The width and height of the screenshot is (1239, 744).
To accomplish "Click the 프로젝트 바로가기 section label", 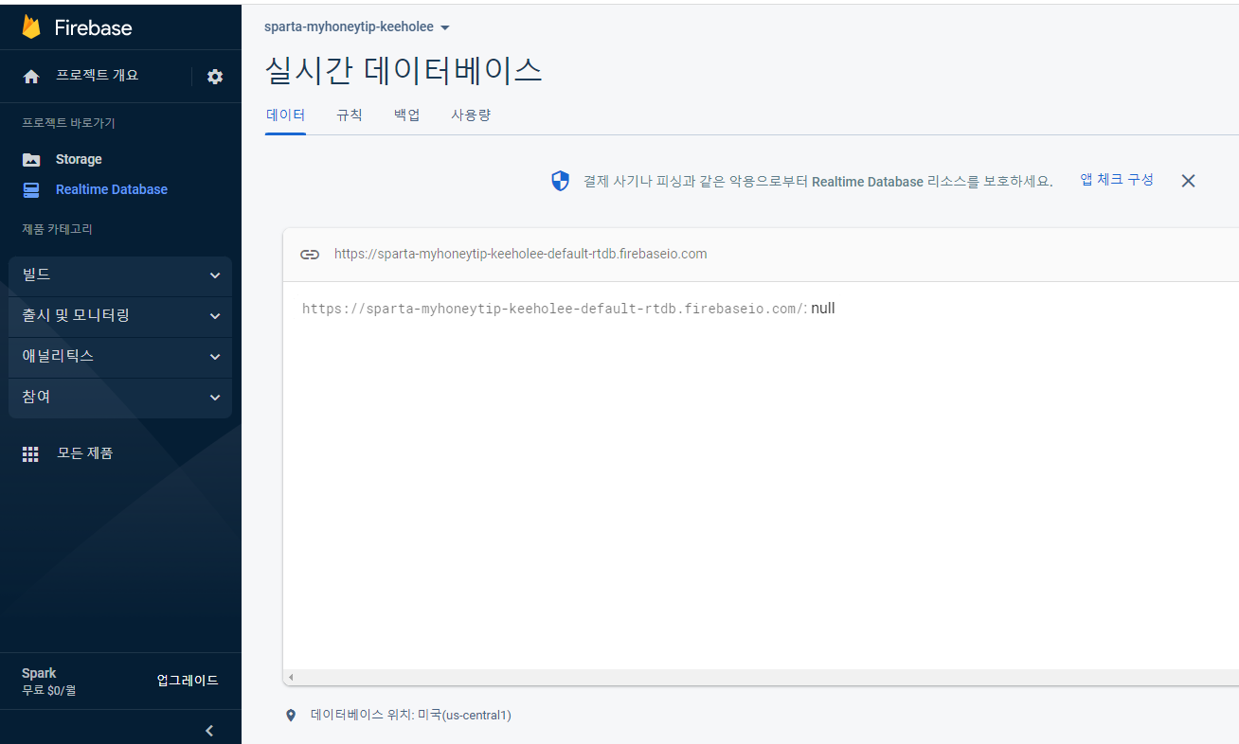I will (x=68, y=123).
